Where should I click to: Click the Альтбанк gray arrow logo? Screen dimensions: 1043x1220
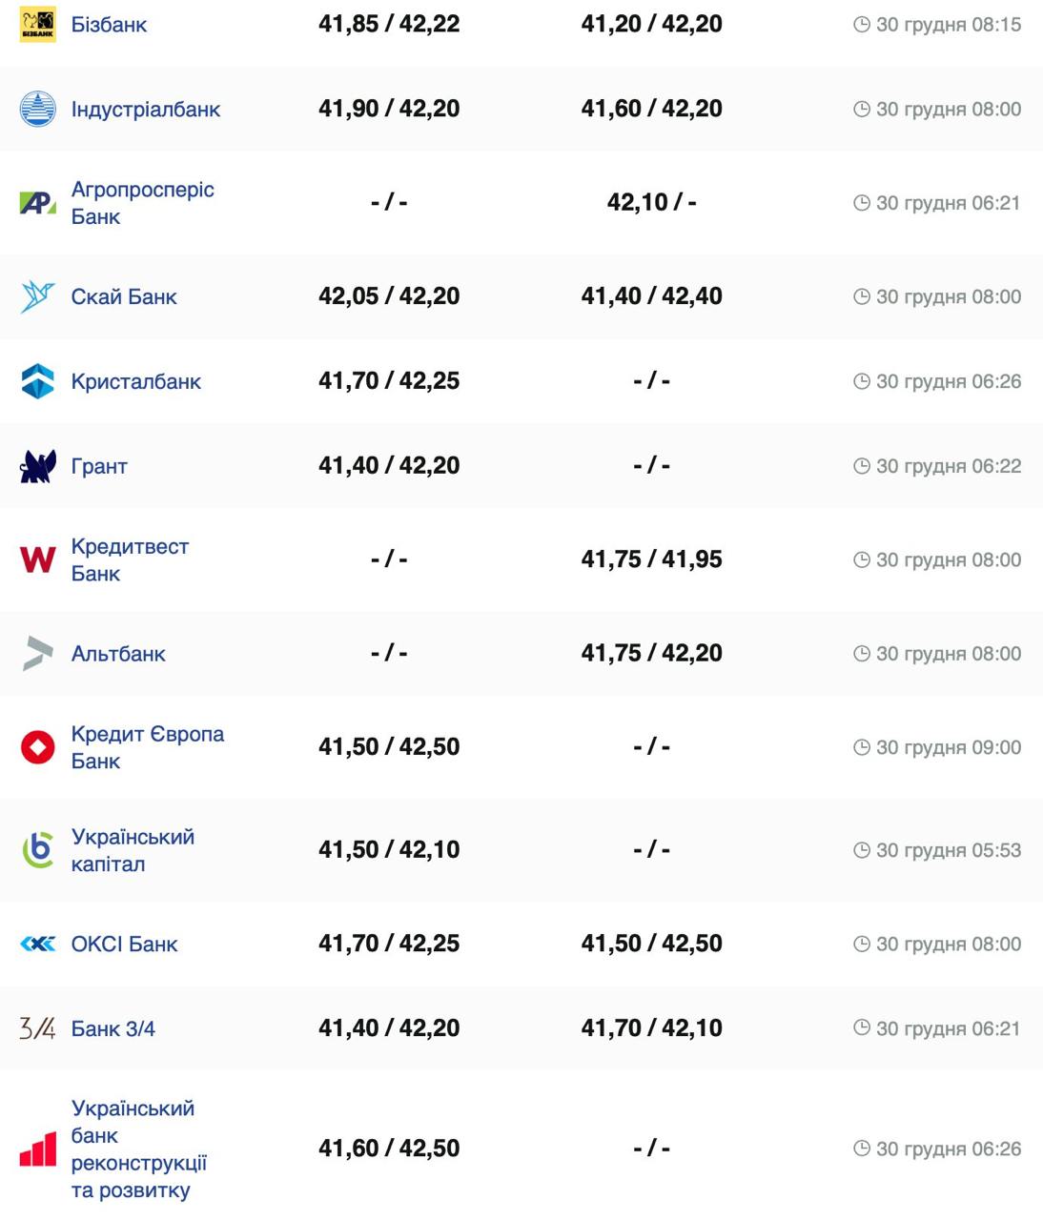pos(38,654)
